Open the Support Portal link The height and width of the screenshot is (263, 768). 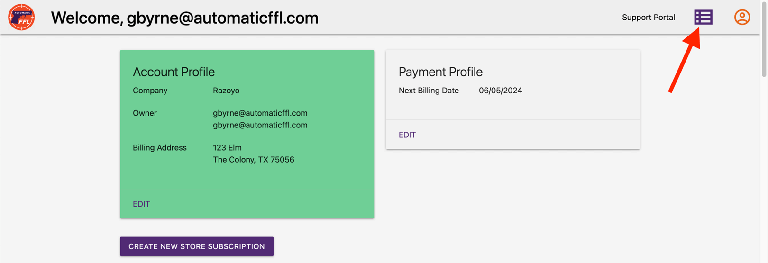pyautogui.click(x=648, y=18)
